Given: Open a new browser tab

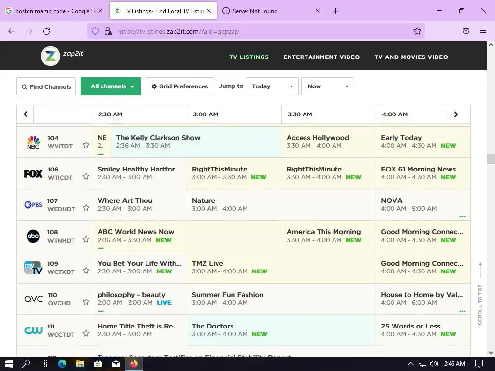Looking at the screenshot, I should coord(336,11).
